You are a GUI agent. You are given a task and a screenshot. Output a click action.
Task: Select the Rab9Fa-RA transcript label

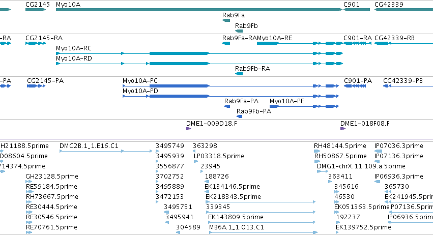(240, 38)
